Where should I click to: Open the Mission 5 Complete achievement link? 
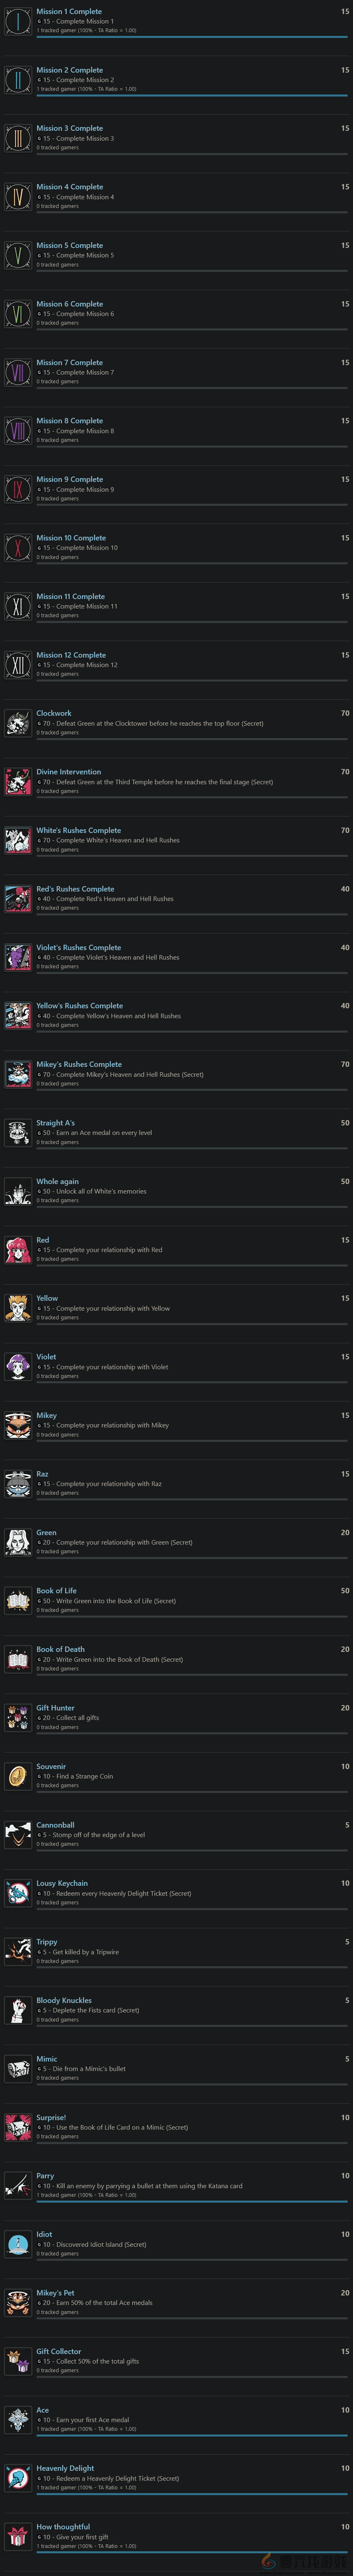pyautogui.click(x=70, y=245)
